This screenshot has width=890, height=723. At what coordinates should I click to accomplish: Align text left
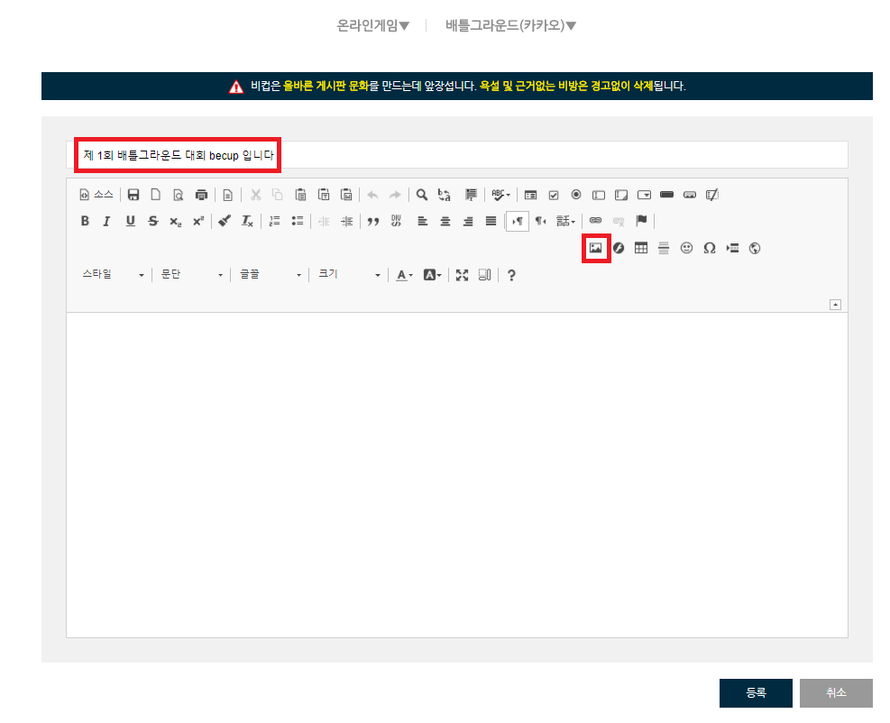tap(422, 221)
